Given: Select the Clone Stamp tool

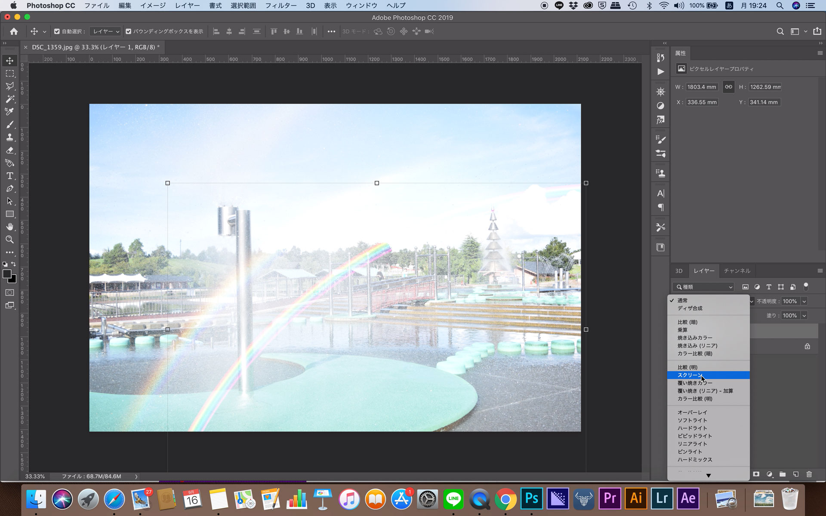Looking at the screenshot, I should click(10, 138).
